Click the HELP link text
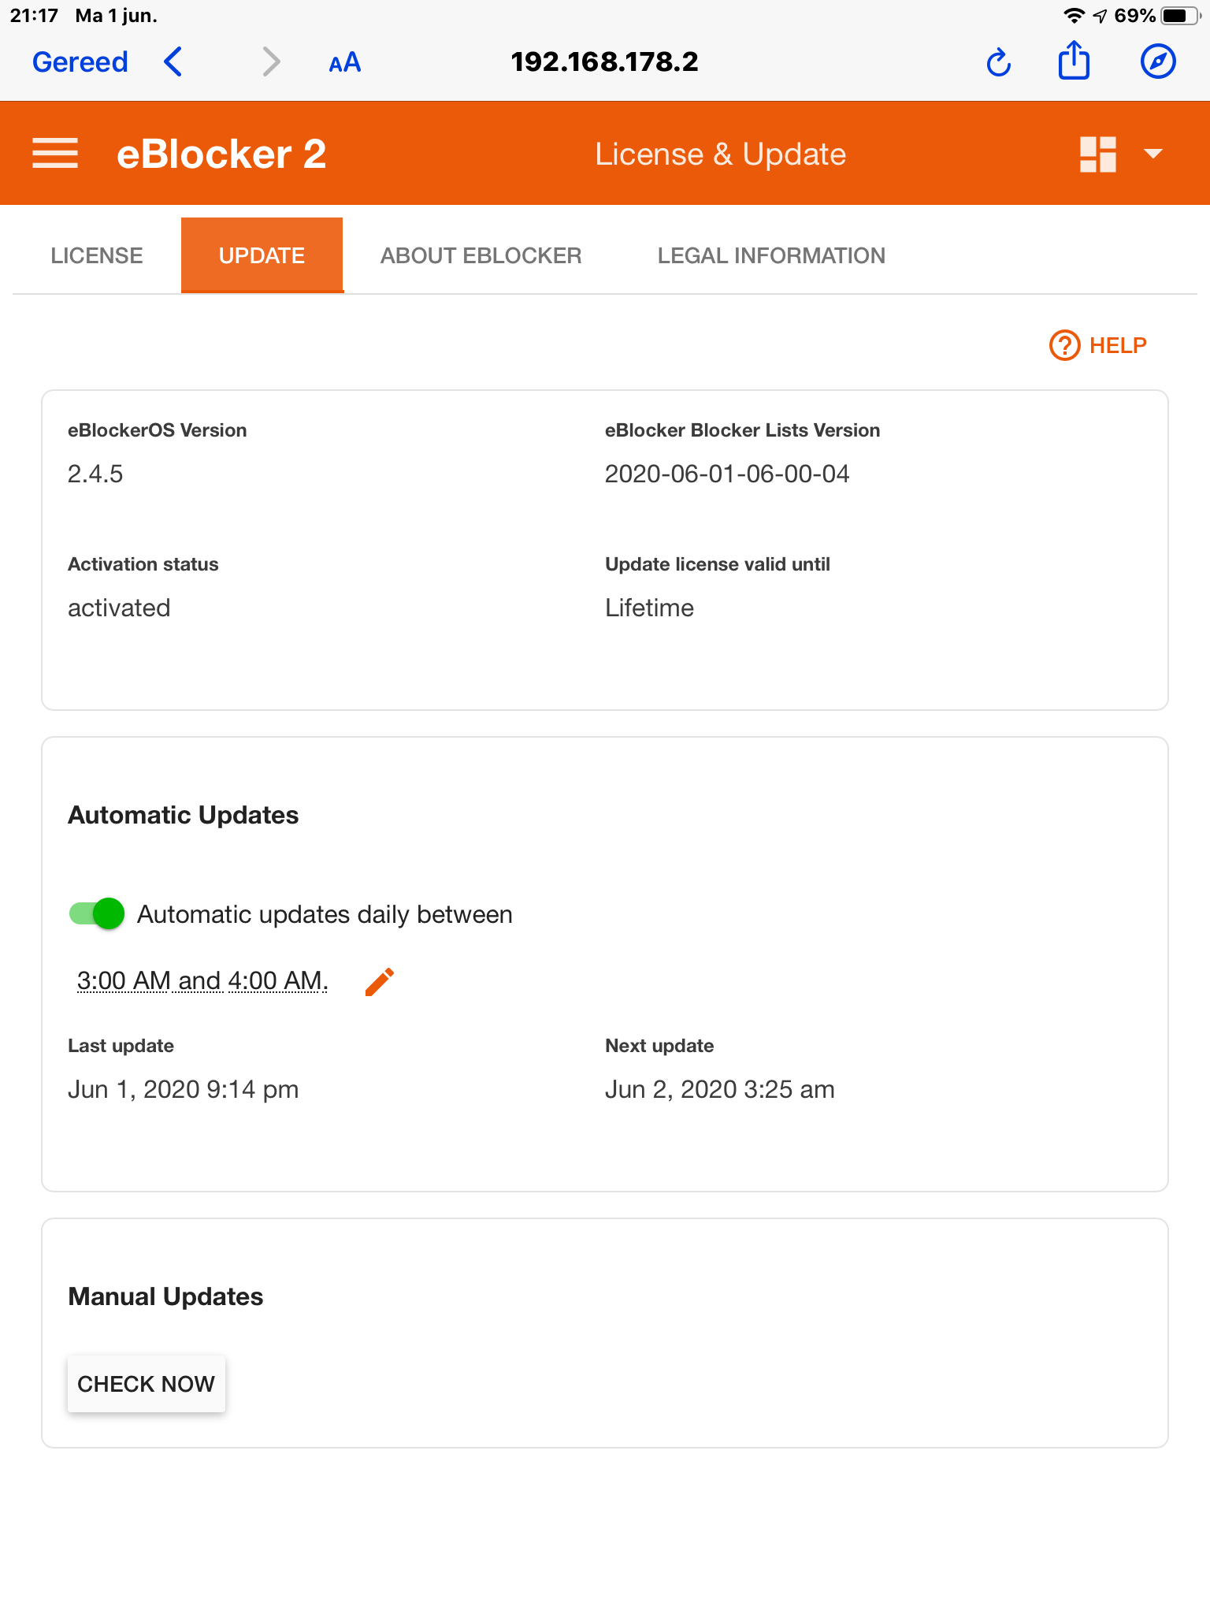Image resolution: width=1210 pixels, height=1614 pixels. 1118,345
